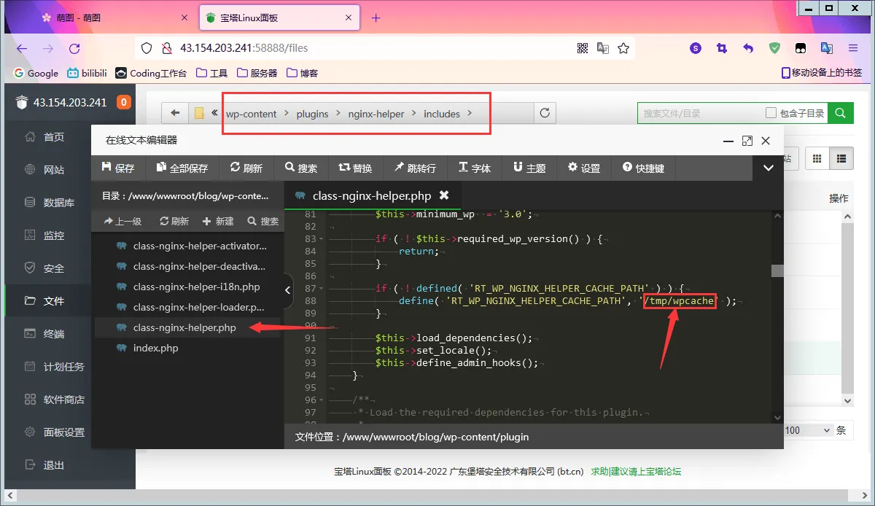Viewport: 875px width, 506px height.
Task: Search files in file tree panel
Action: (x=263, y=221)
